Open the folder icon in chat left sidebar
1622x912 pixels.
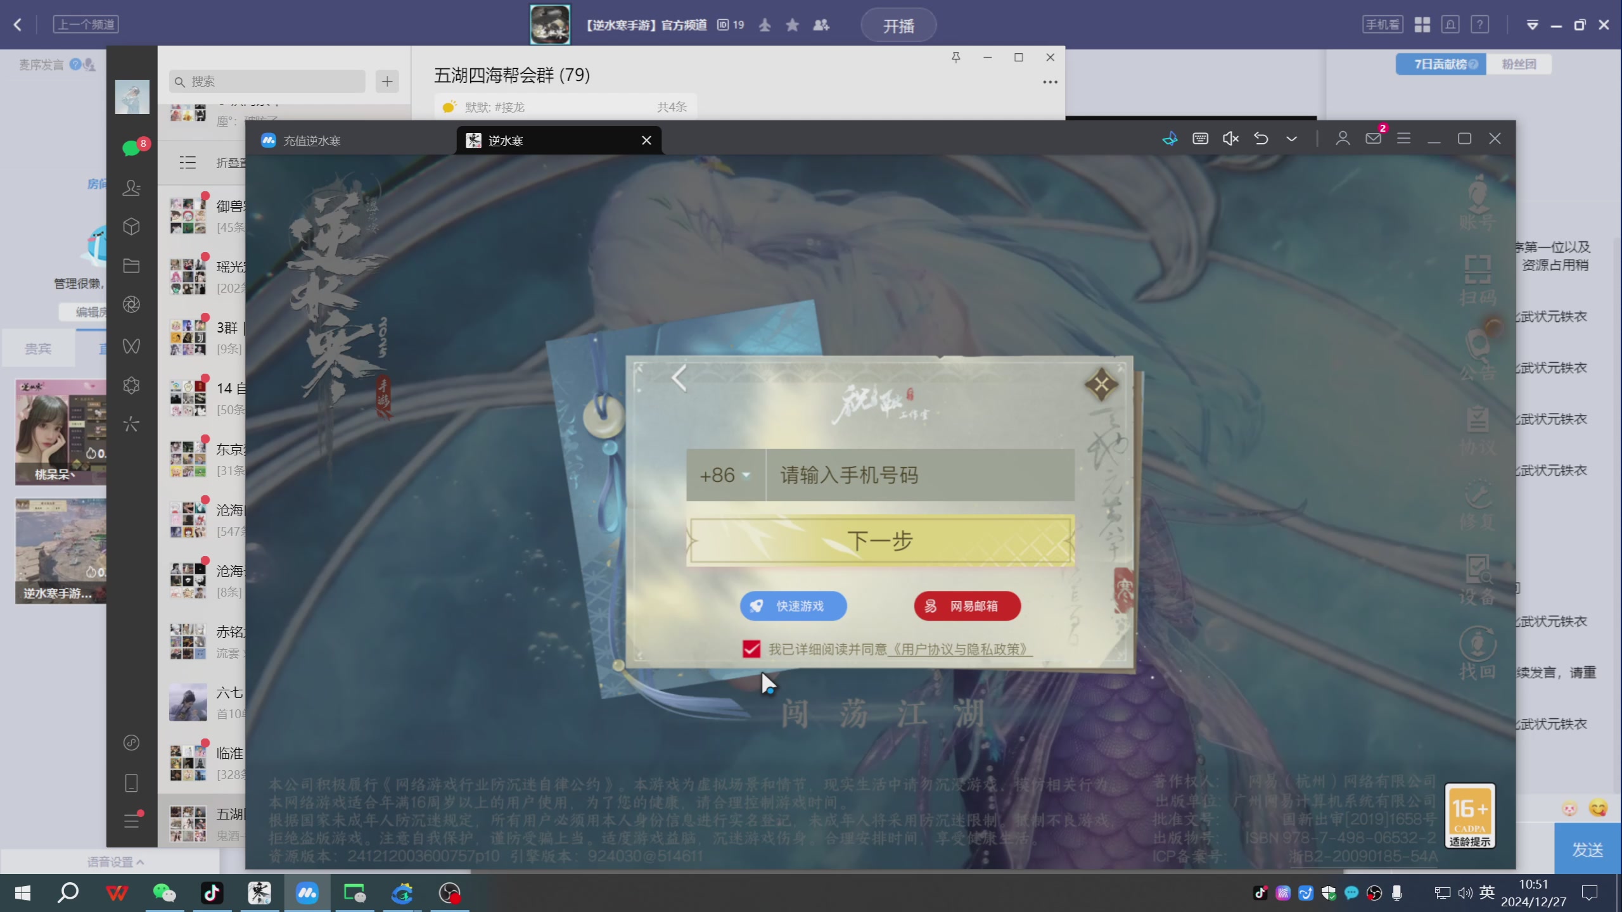click(132, 265)
